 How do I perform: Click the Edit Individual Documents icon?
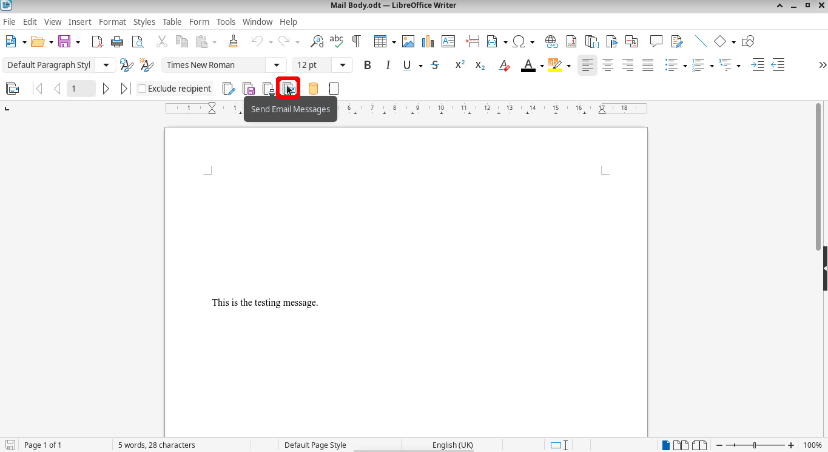(x=228, y=89)
